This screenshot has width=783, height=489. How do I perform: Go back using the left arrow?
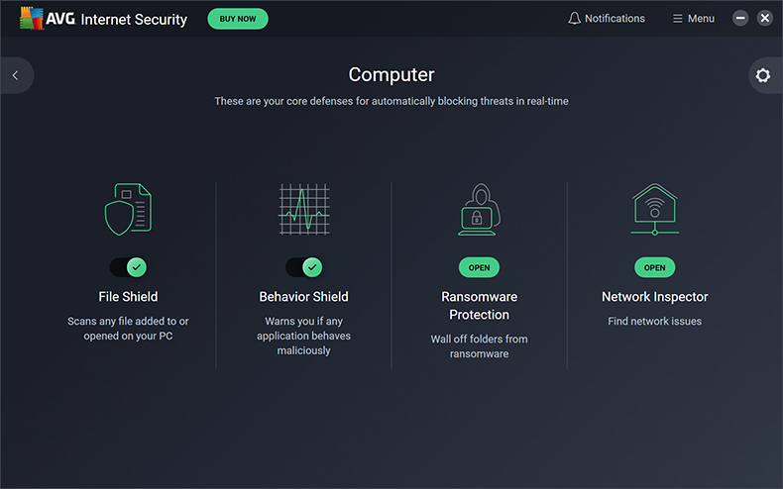[x=16, y=75]
